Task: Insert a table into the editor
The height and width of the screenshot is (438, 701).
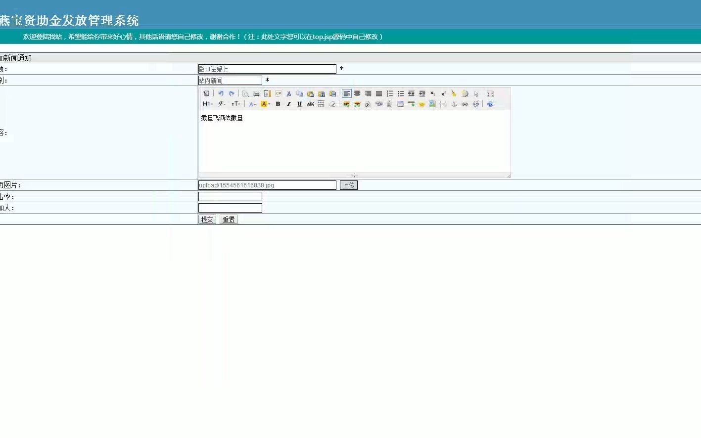Action: pos(400,104)
